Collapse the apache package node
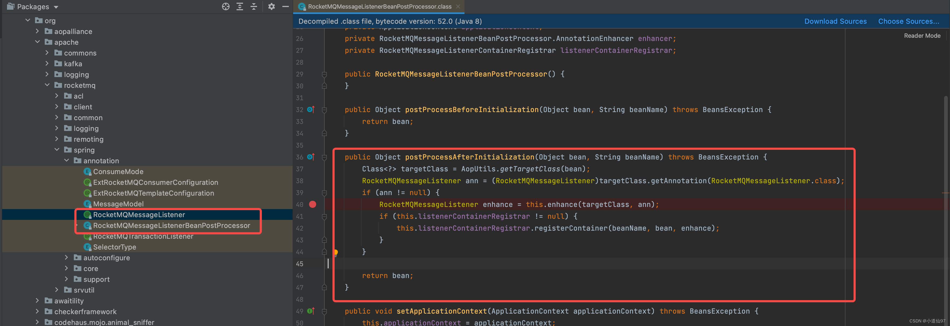 pyautogui.click(x=37, y=42)
